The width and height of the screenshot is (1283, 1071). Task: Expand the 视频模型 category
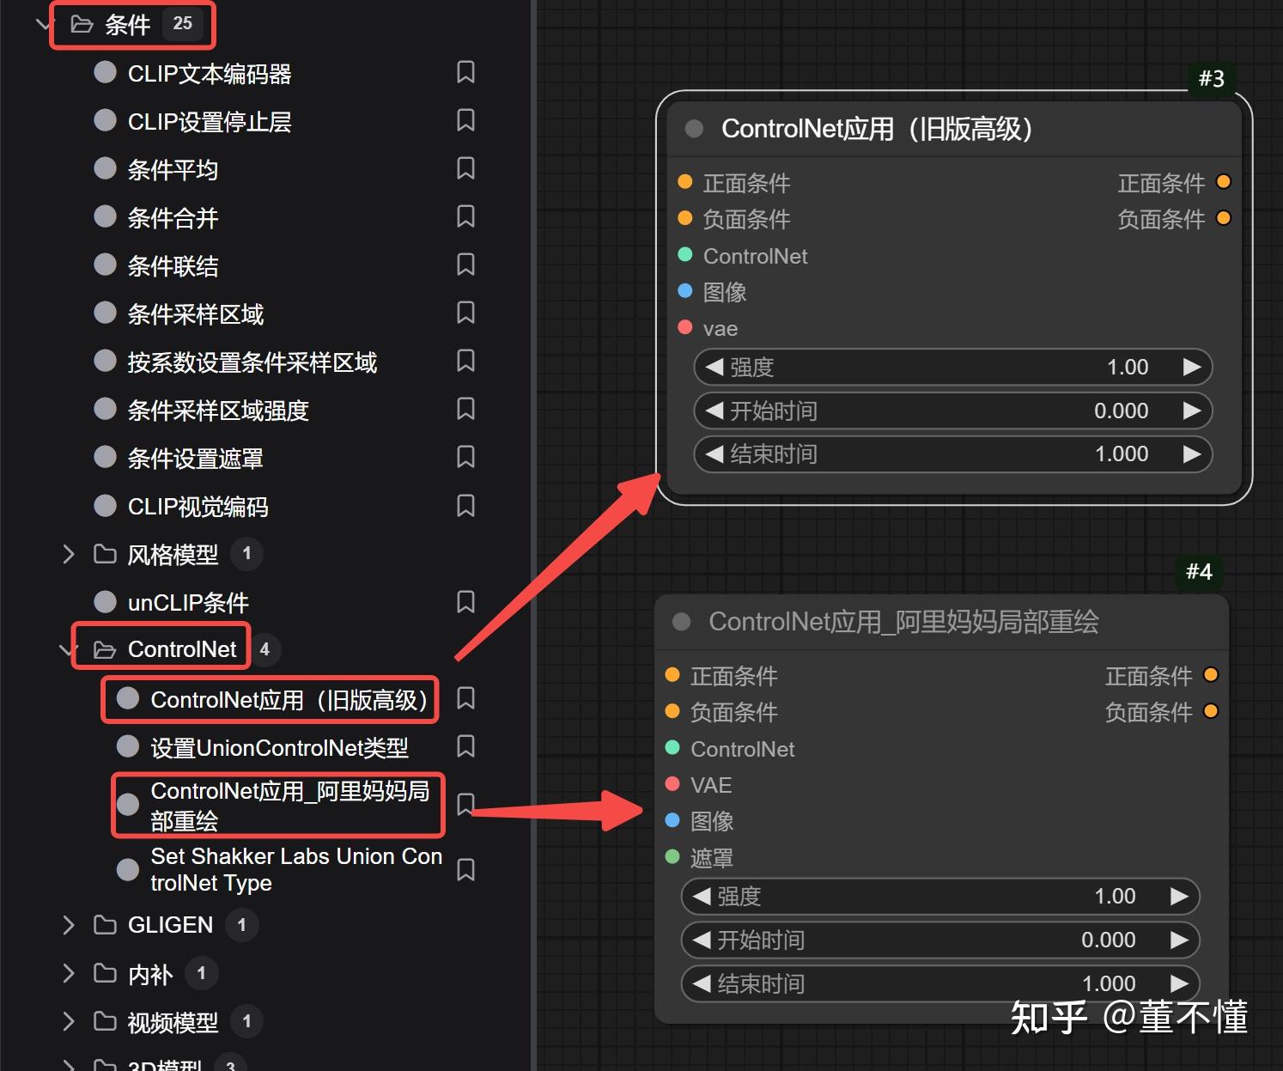(x=69, y=1021)
